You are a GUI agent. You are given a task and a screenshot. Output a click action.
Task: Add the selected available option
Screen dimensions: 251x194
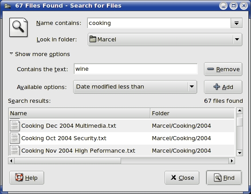[223, 87]
